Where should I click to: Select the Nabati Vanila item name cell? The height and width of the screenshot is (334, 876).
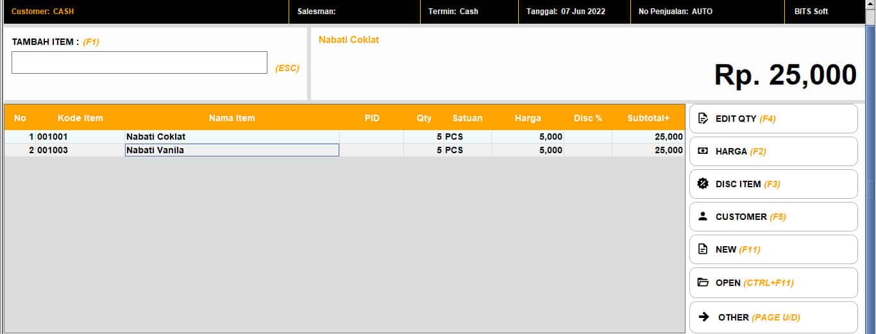(x=232, y=150)
